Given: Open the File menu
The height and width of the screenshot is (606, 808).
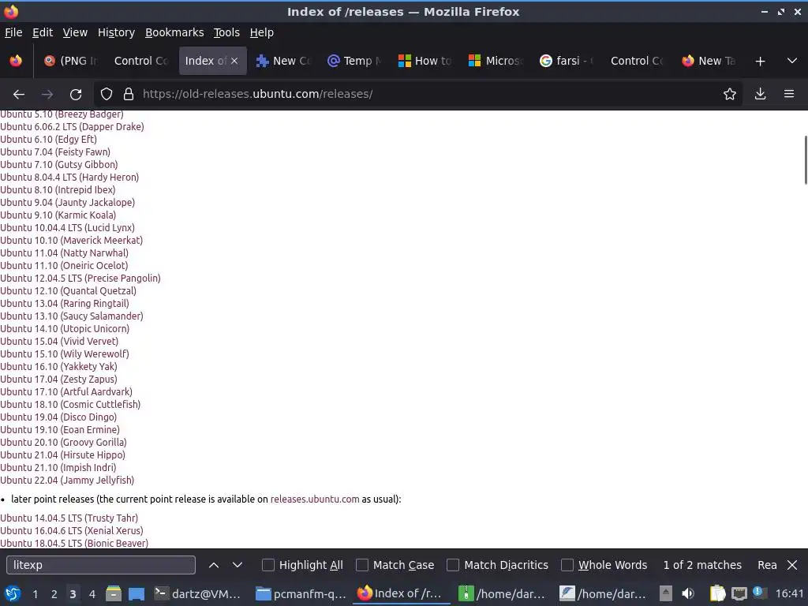Looking at the screenshot, I should [13, 32].
